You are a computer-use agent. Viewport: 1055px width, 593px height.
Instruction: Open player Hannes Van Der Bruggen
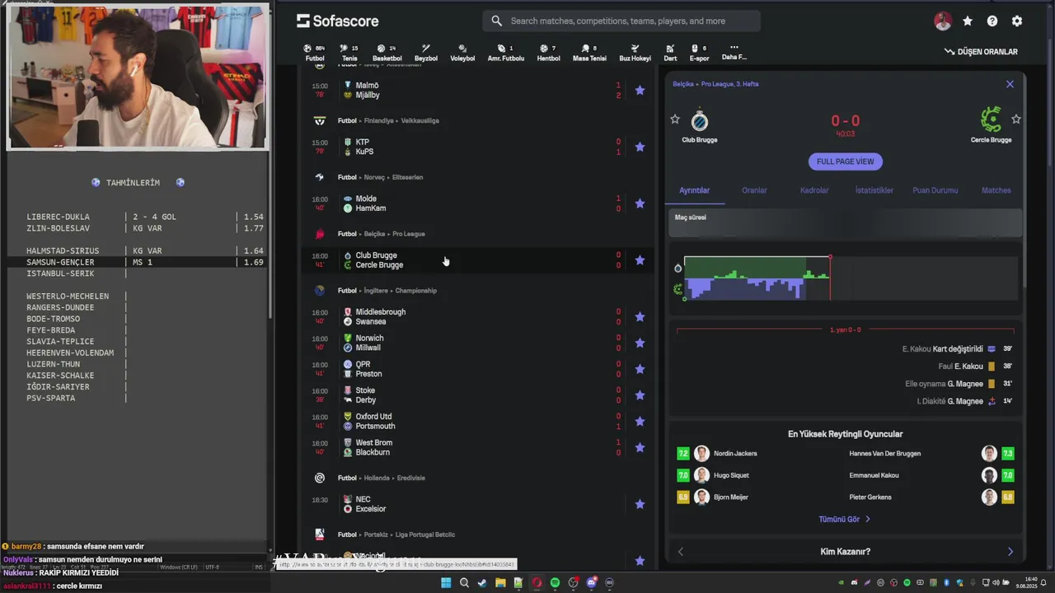click(x=885, y=454)
